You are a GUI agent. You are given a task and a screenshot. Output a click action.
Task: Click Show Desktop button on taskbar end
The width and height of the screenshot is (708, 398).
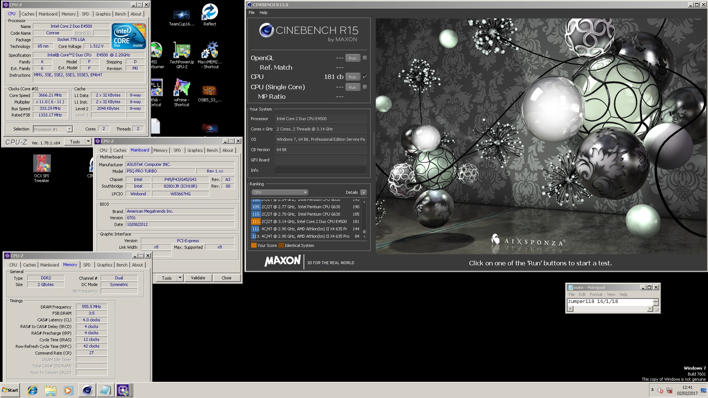704,390
